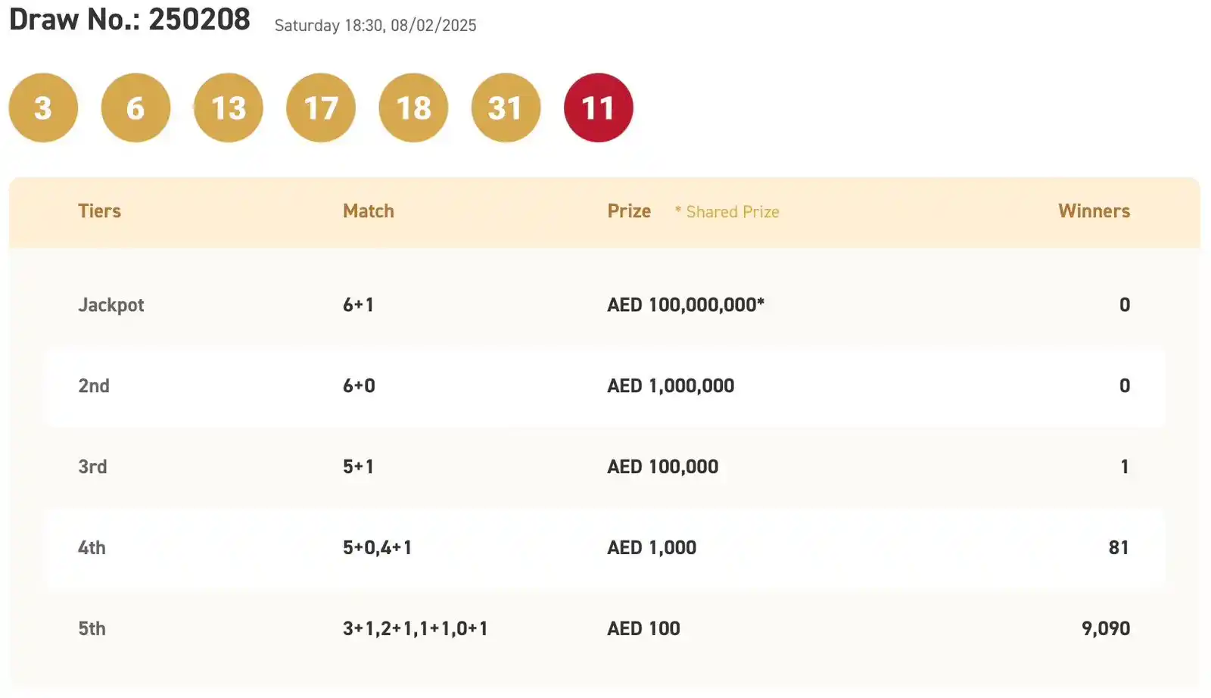The height and width of the screenshot is (698, 1211).
Task: Select the gold ball numbered 17
Action: [x=321, y=108]
